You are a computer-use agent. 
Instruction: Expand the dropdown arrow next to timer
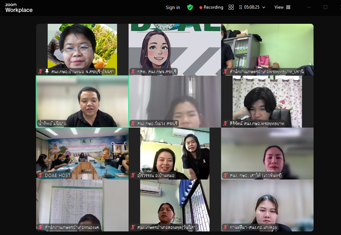[264, 7]
